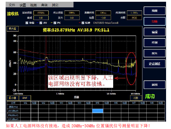Click the dBuV unit button

25,98
